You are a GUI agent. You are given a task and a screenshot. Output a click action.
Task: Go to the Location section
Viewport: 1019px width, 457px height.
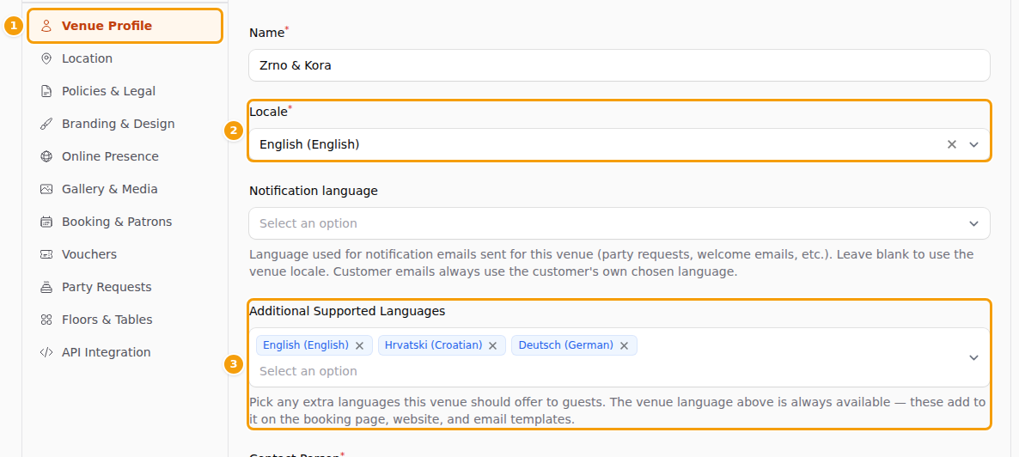coord(125,58)
